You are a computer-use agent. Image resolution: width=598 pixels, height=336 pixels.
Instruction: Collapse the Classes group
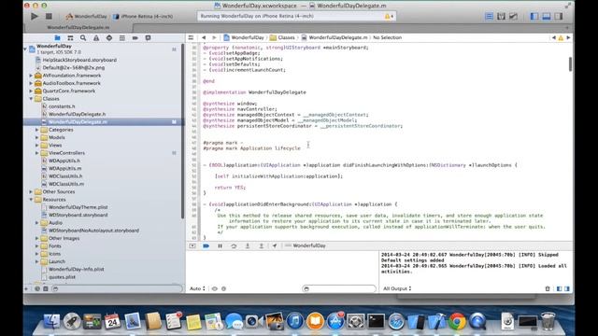coord(31,99)
